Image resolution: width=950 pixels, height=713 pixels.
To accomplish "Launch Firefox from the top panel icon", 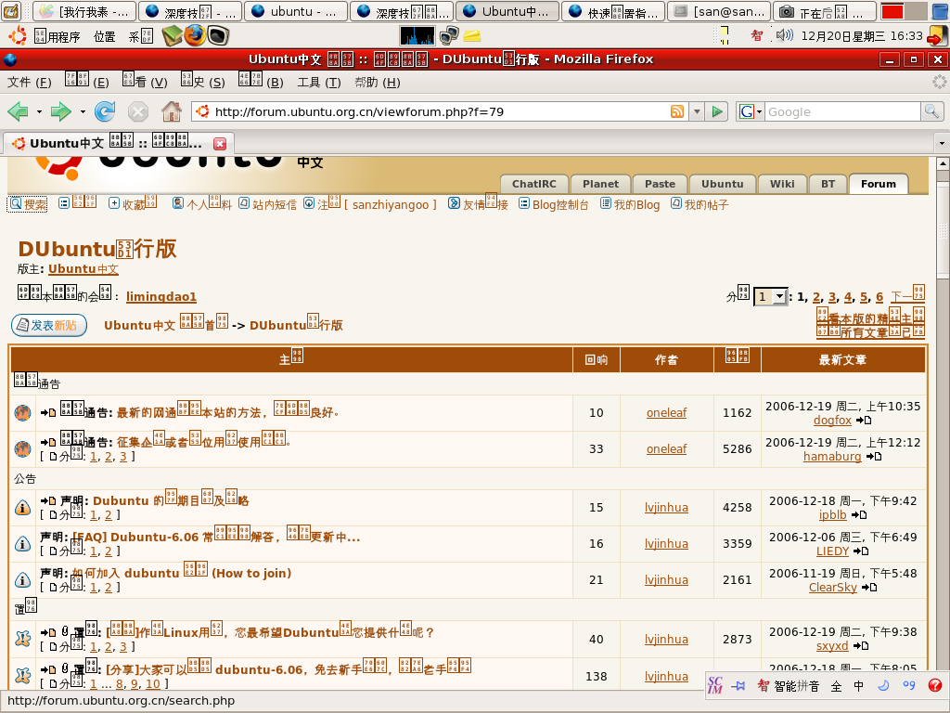I will (195, 36).
